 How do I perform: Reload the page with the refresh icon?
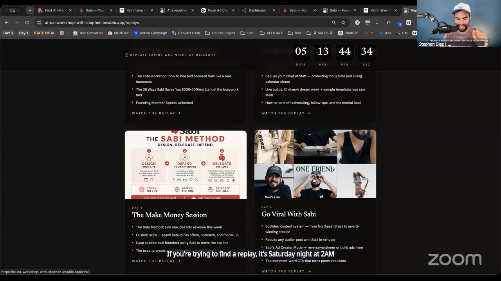coord(27,23)
